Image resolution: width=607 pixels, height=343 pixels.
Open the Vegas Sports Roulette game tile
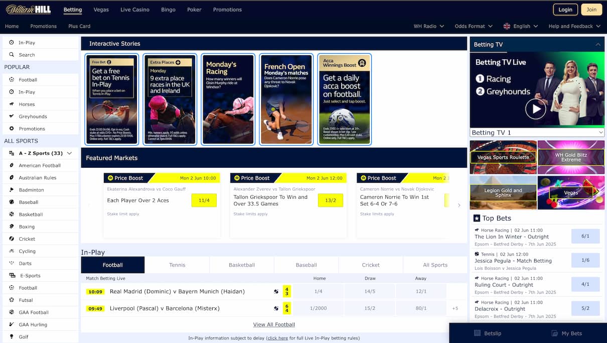(x=503, y=157)
